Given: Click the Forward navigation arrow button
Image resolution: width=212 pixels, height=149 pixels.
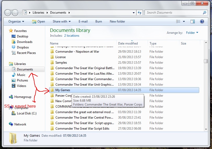Looking at the screenshot, I should pyautogui.click(x=15, y=13).
